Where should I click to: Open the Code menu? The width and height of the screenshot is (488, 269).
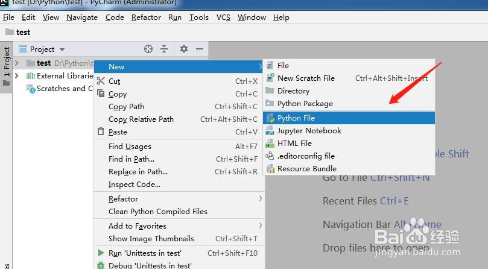(115, 17)
